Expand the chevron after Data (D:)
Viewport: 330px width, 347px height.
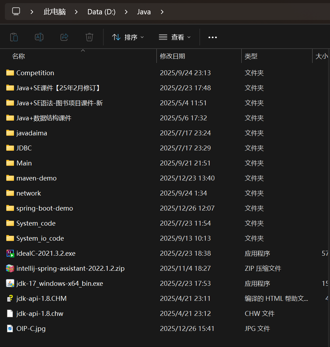tap(126, 12)
